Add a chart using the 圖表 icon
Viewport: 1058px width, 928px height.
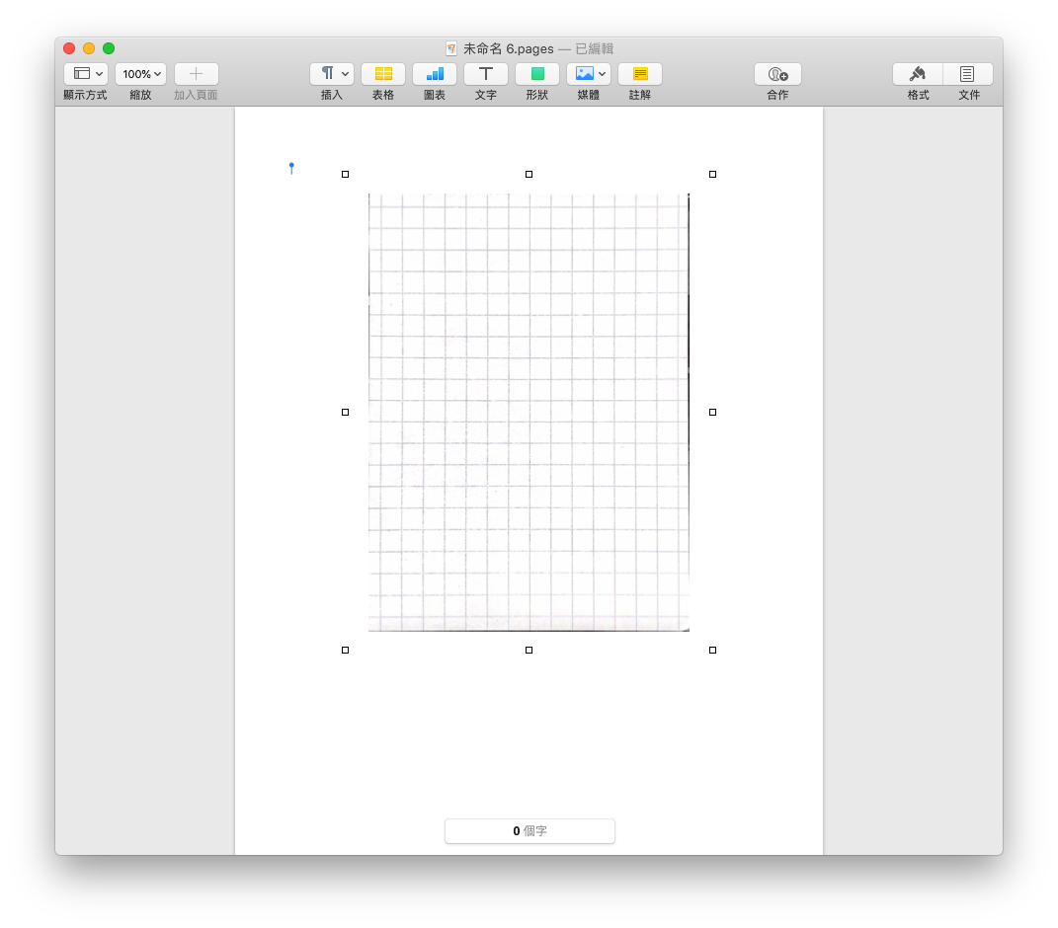click(435, 73)
